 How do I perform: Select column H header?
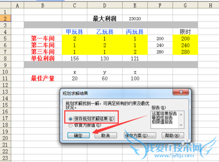click(209, 6)
